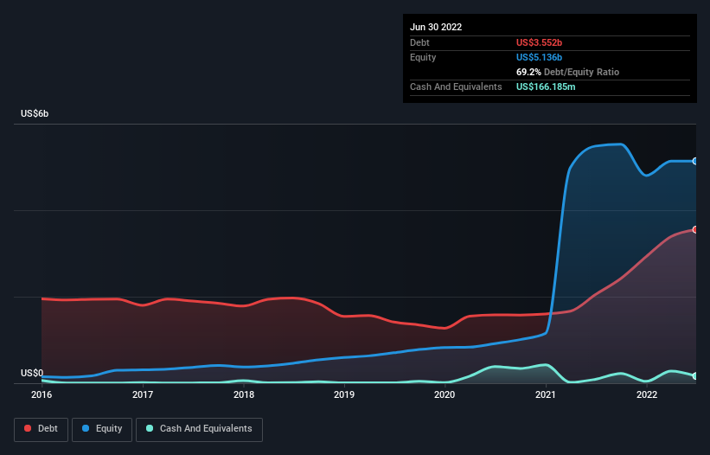Select the 2020 x-axis label

pyautogui.click(x=445, y=394)
